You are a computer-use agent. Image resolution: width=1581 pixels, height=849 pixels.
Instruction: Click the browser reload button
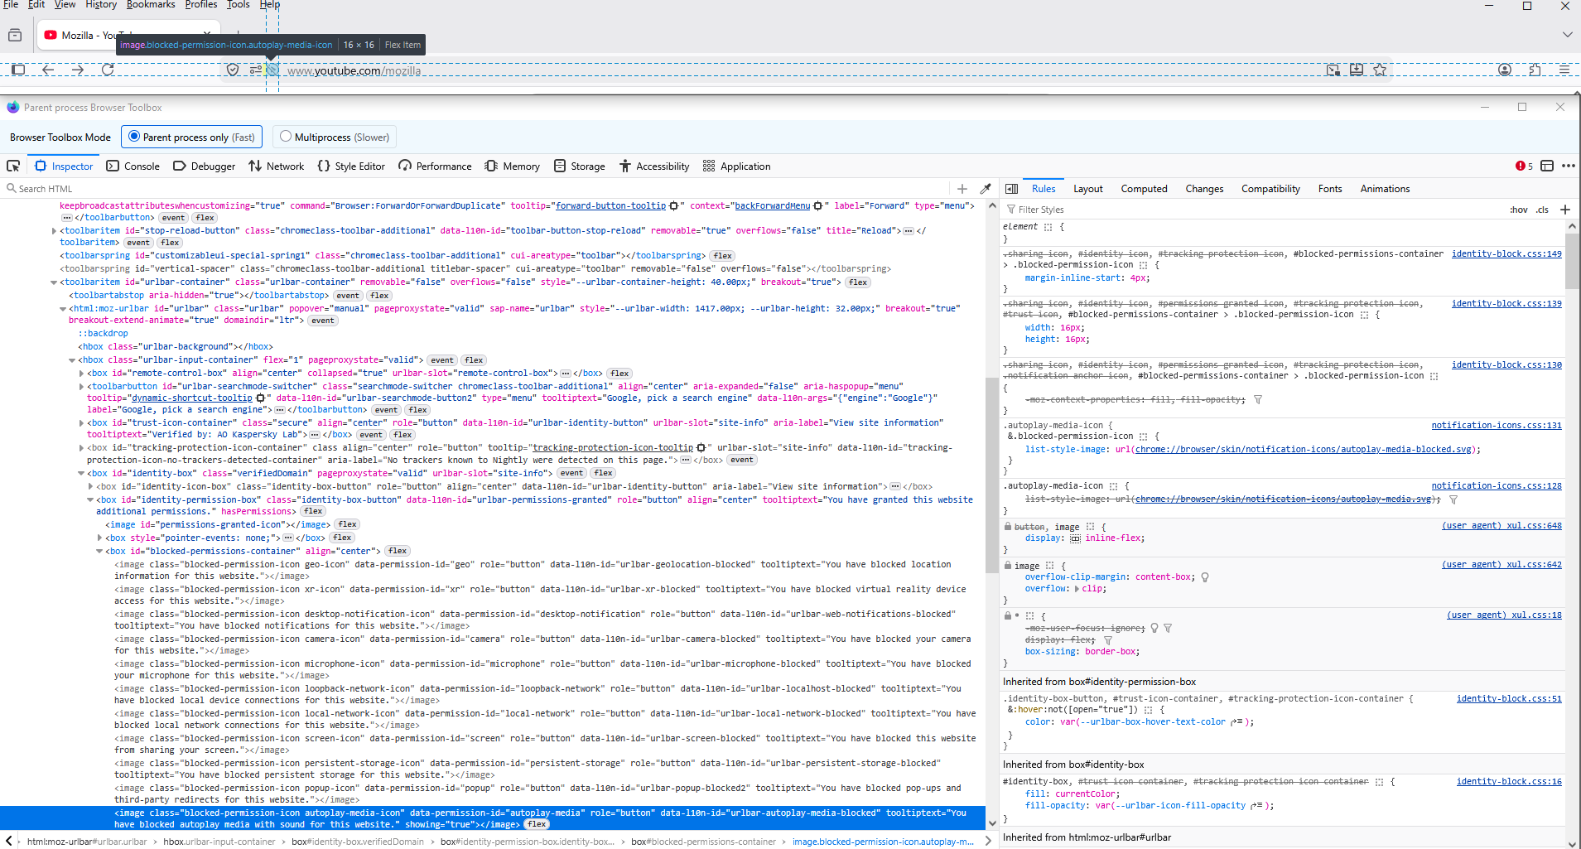108,70
